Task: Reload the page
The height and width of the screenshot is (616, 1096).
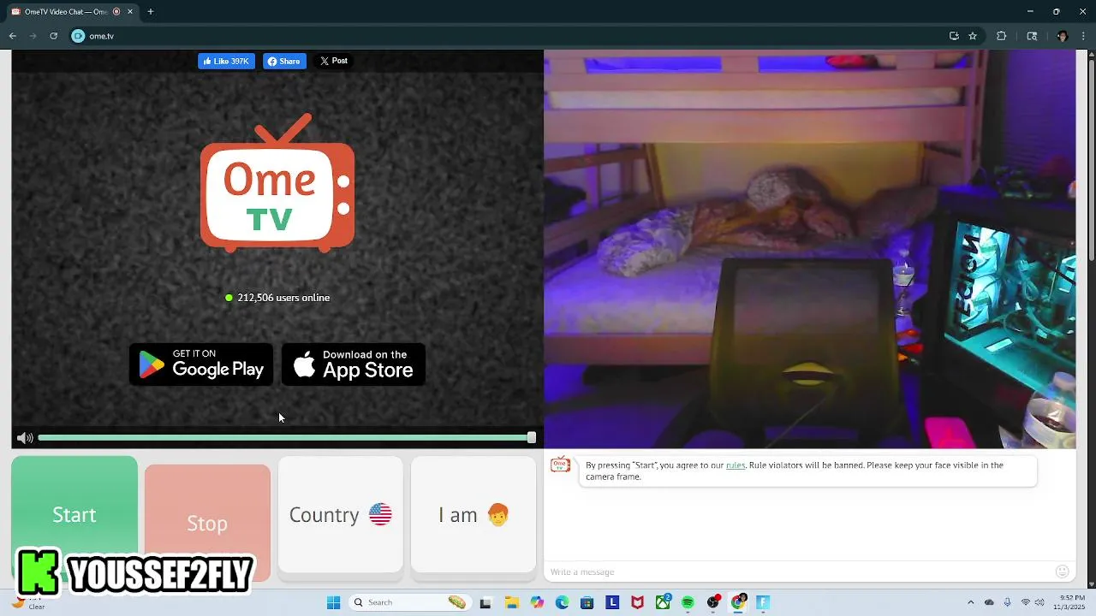Action: [x=53, y=36]
